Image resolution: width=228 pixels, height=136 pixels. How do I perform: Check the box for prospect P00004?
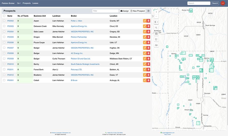coord(4,32)
